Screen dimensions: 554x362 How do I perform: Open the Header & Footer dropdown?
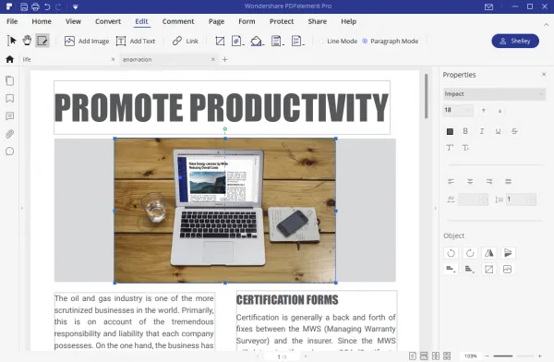pos(277,41)
